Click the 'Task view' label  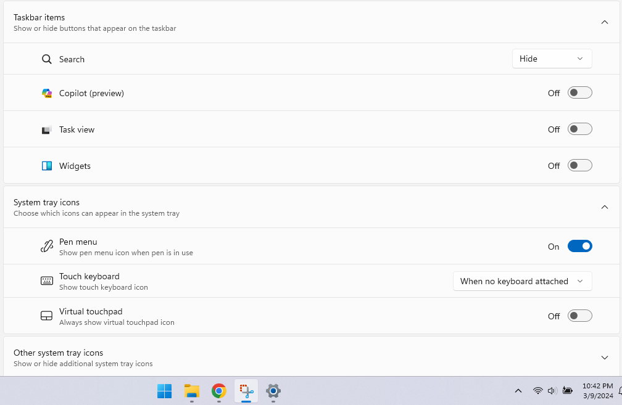click(x=77, y=129)
